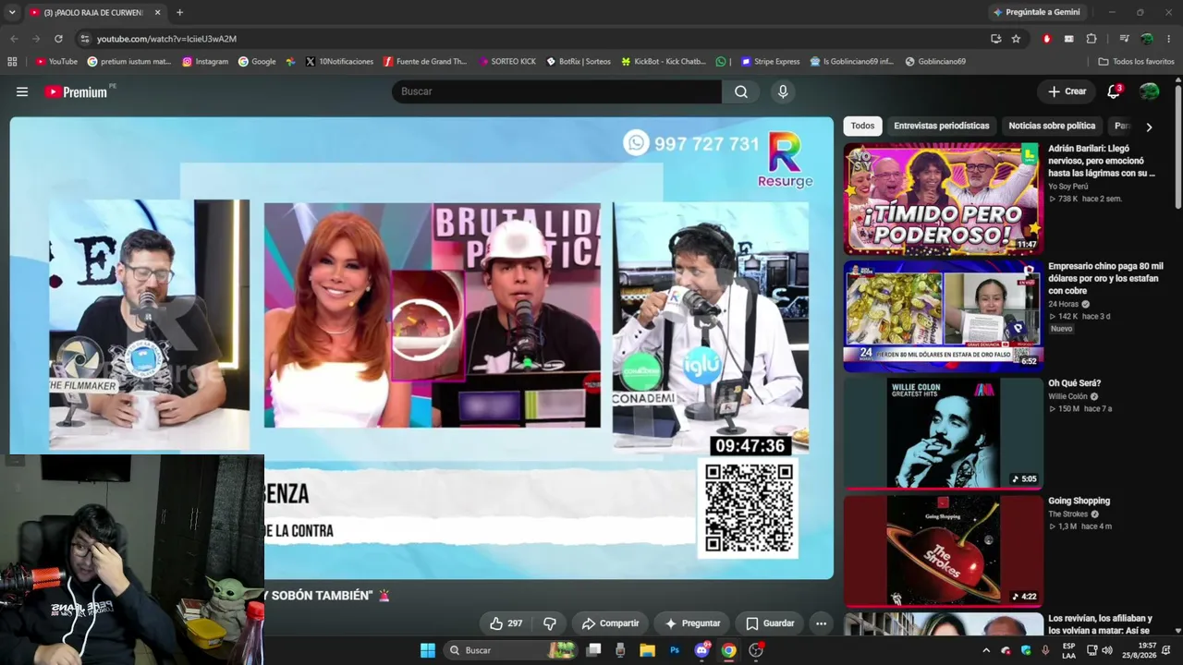Focus the YouTube Buscar search field
The height and width of the screenshot is (665, 1183).
[x=556, y=91]
